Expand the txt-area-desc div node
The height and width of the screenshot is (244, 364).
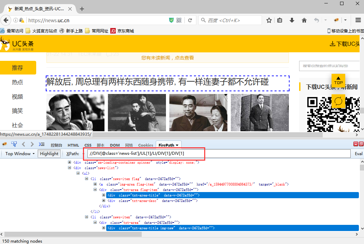coord(104,201)
